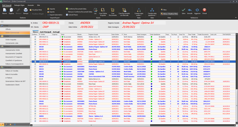This screenshot has width=238, height=127.
Task: Click the Totale Documento column header
Action: click(204, 35)
